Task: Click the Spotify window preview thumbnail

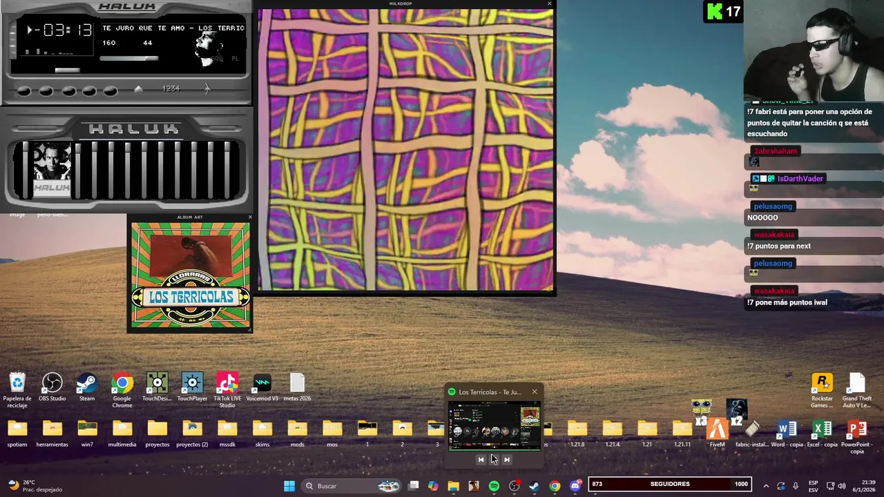Action: 494,426
